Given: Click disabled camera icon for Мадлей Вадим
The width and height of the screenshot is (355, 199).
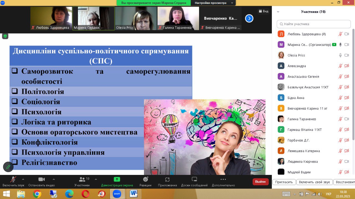Looking at the screenshot, I should (347, 172).
